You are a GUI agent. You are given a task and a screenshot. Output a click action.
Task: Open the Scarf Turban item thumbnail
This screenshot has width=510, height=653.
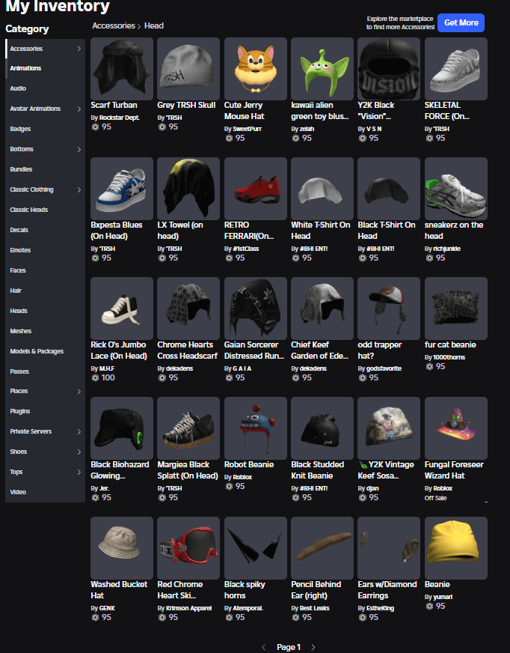click(x=121, y=69)
